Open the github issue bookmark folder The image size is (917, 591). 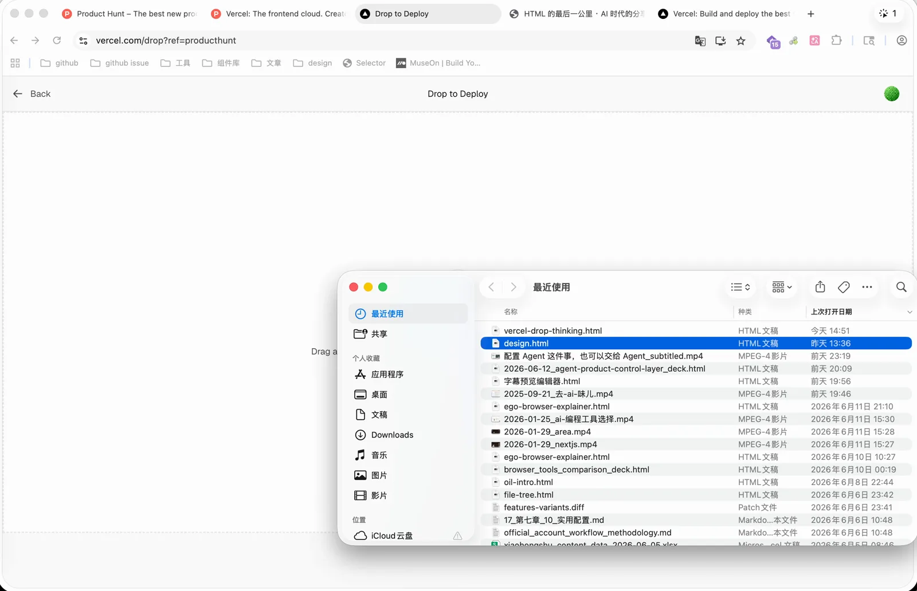[x=119, y=63]
